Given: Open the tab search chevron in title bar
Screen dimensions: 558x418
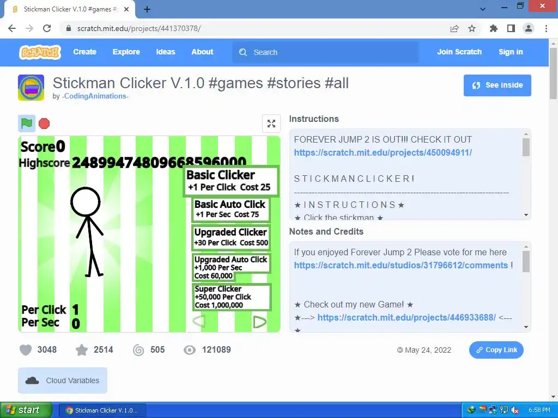Looking at the screenshot, I should point(483,9).
